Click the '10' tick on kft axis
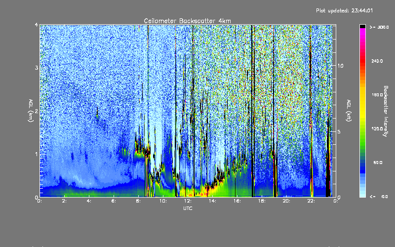This screenshot has width=395, height=247. [340, 66]
